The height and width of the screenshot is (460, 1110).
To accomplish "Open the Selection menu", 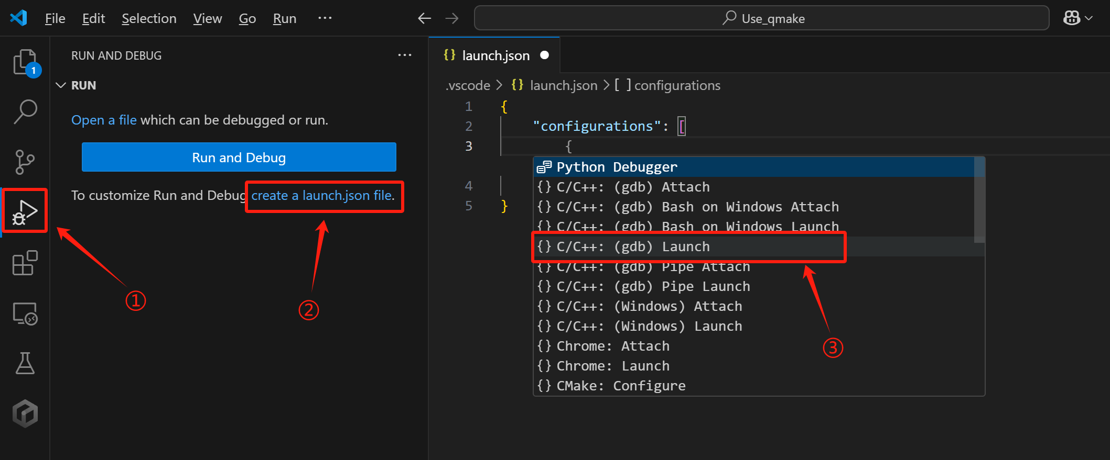I will [x=149, y=18].
